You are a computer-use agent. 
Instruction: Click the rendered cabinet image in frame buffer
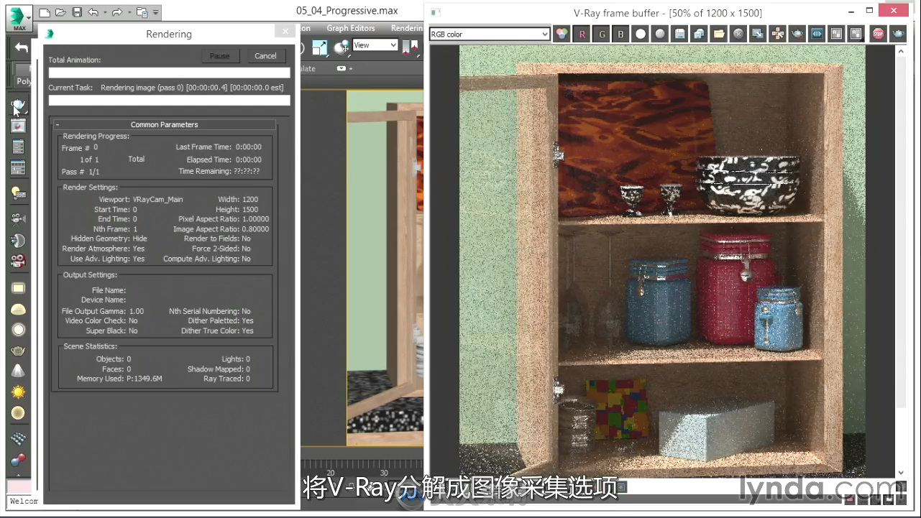[x=661, y=263]
